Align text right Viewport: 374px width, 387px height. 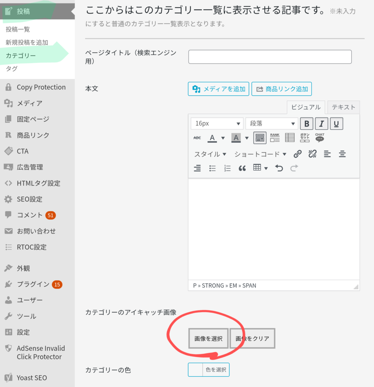coord(197,168)
